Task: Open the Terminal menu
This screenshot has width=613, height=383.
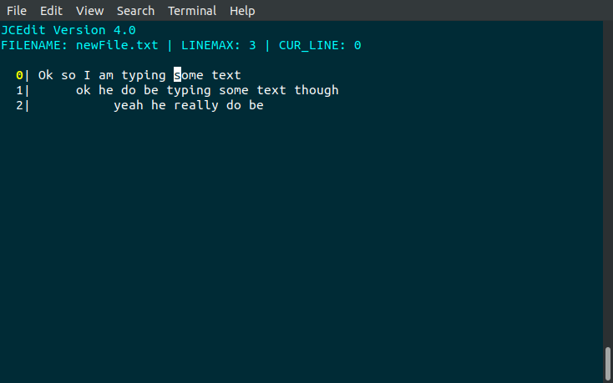Action: click(192, 11)
